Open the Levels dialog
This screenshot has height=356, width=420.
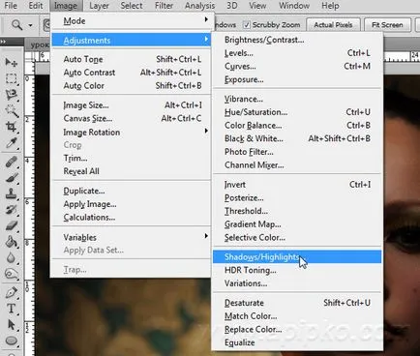click(x=297, y=53)
